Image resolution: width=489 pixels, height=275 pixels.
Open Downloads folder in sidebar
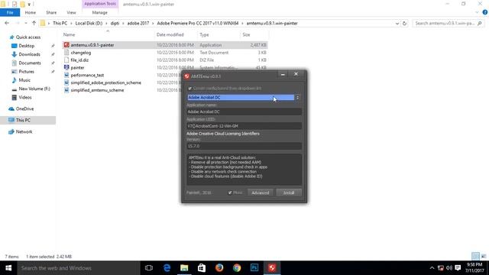point(29,54)
